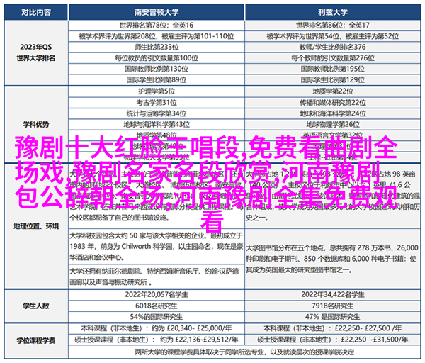
Task: Select the '2022年34,422名学生' cell
Action: tap(333, 295)
